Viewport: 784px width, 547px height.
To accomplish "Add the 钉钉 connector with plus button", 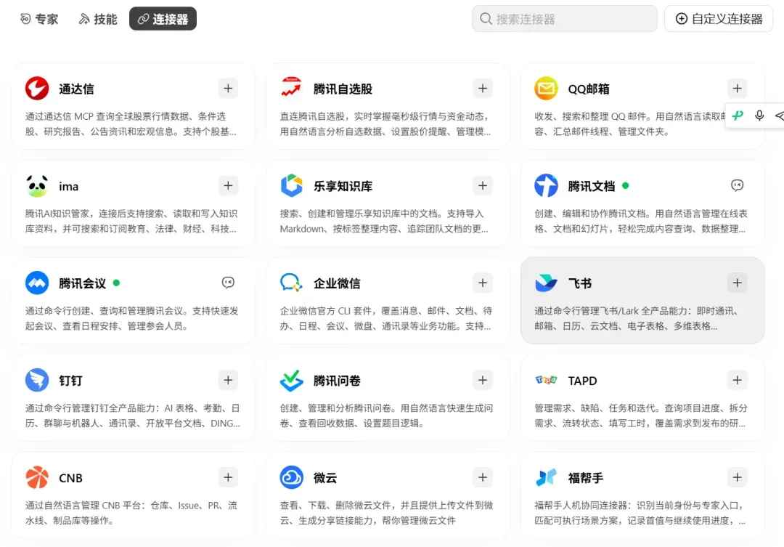I will (x=228, y=380).
